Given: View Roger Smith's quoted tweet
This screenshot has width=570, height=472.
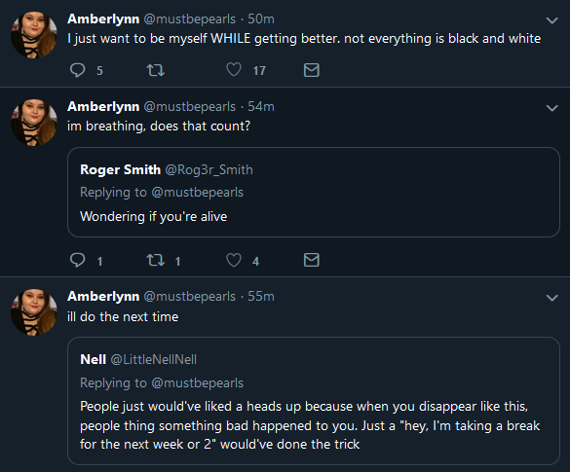Looking at the screenshot, I should [314, 192].
